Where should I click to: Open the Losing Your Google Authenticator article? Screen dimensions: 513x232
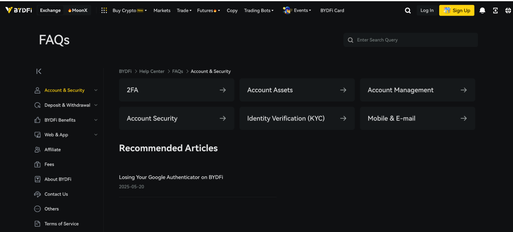pos(171,177)
